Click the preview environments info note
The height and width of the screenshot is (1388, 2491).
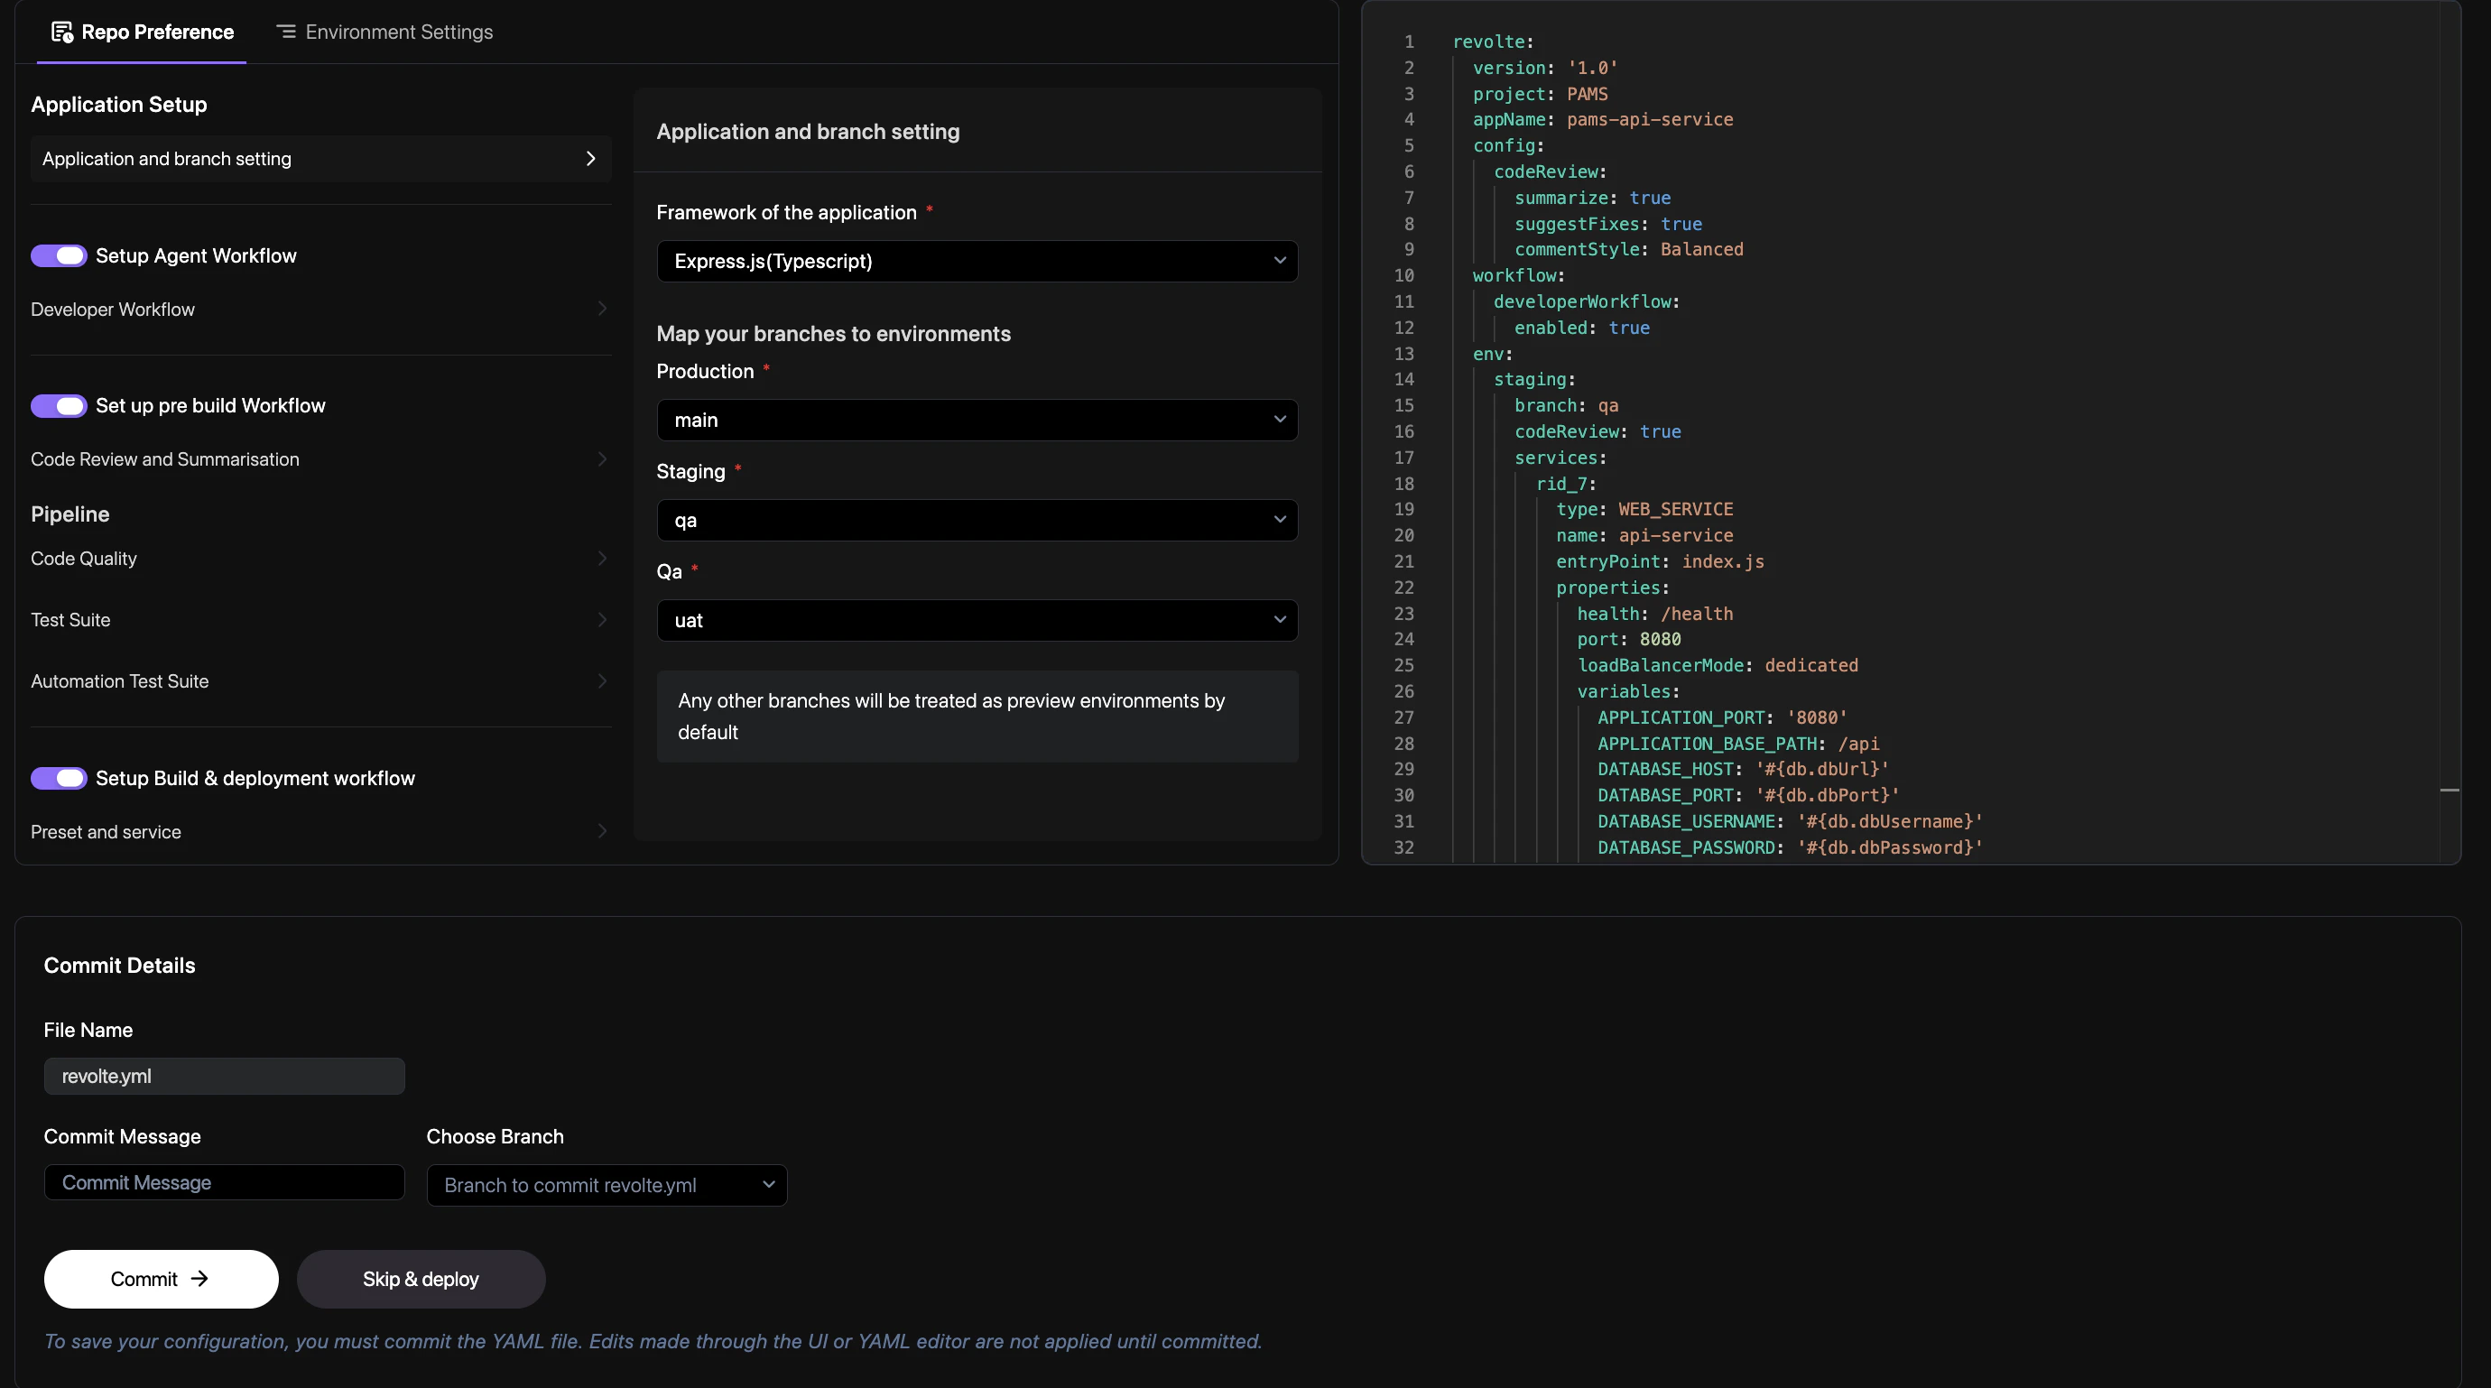[x=977, y=716]
